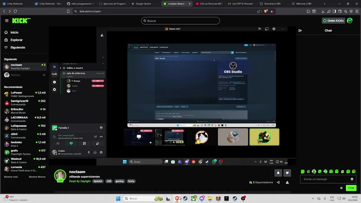Click the Brave Shields lion icon
Screen dimensions: 361x203
click(x=265, y=11)
